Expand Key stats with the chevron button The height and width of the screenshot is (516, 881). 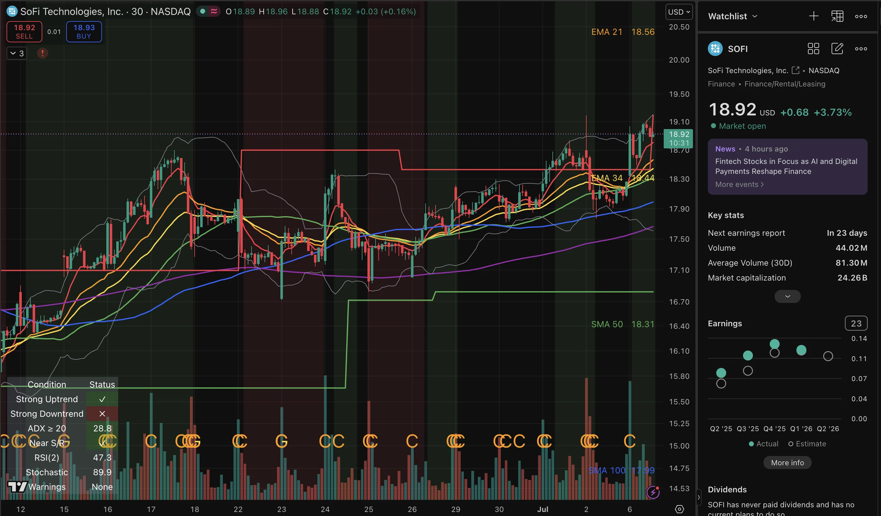pyautogui.click(x=787, y=296)
